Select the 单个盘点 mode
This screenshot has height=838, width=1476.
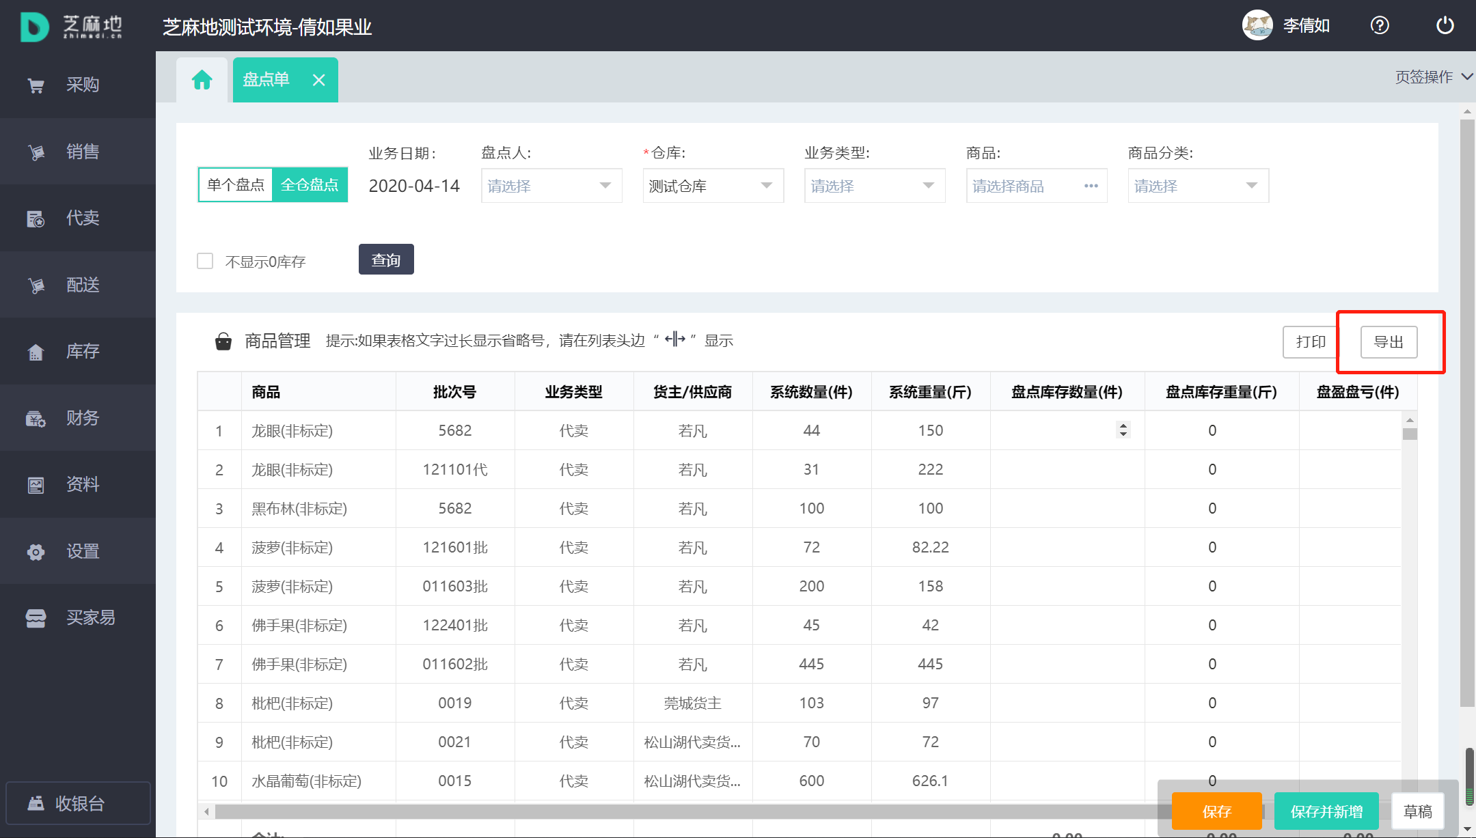pos(236,185)
